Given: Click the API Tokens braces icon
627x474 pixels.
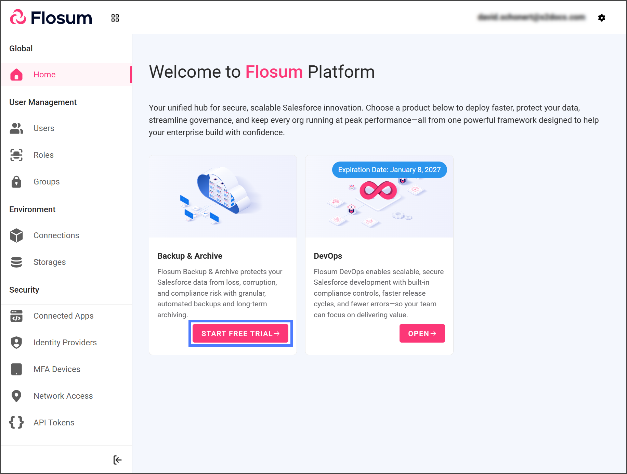Looking at the screenshot, I should [x=16, y=423].
